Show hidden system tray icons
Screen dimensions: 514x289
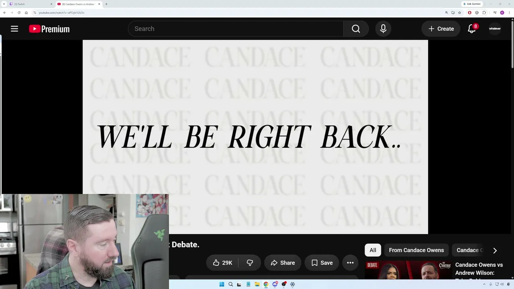484,284
